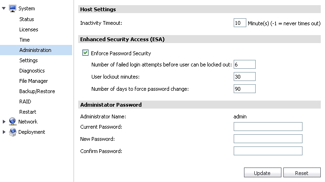Viewport: 325px width, 182px height.
Task: Expand the Network tree node
Action: coord(4,122)
